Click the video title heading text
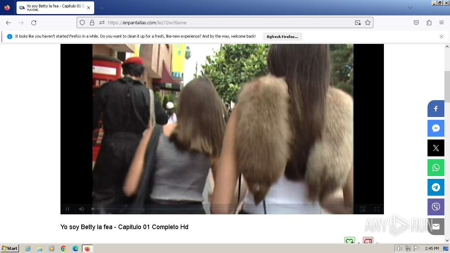The image size is (450, 253). click(124, 227)
